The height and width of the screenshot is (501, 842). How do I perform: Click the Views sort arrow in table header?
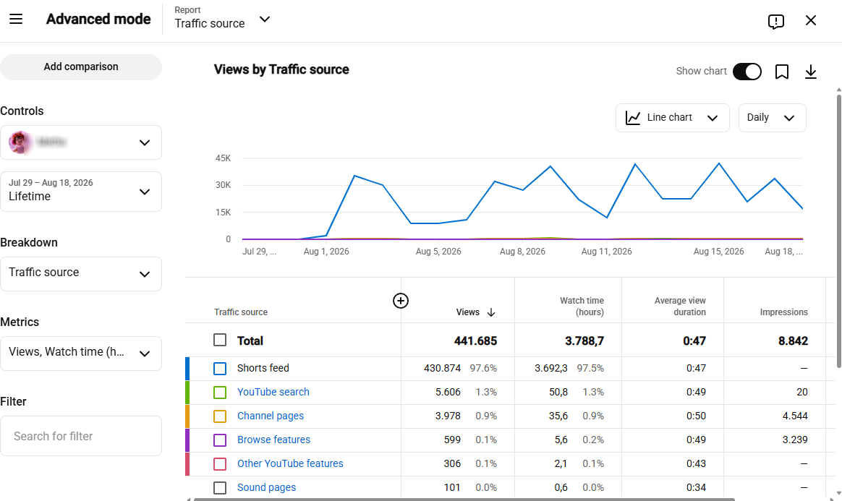pos(491,312)
